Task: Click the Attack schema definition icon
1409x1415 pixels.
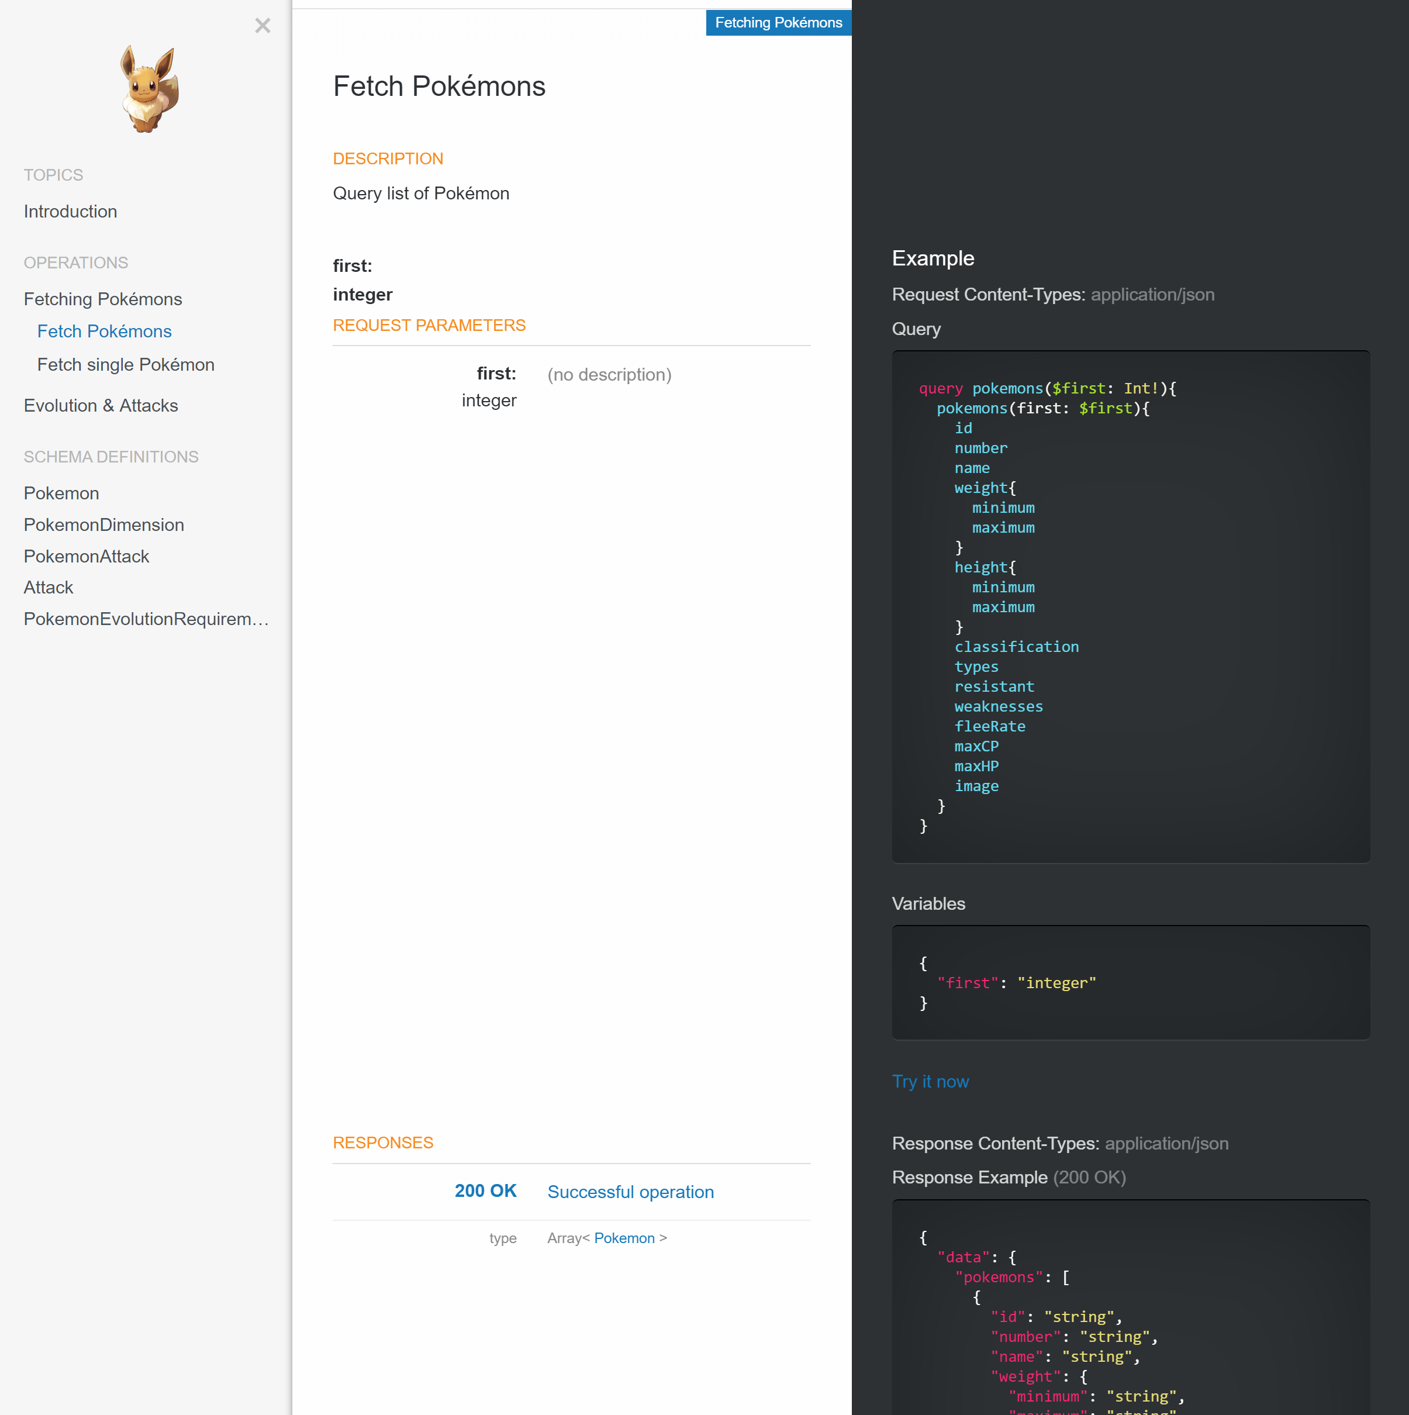Action: (49, 587)
